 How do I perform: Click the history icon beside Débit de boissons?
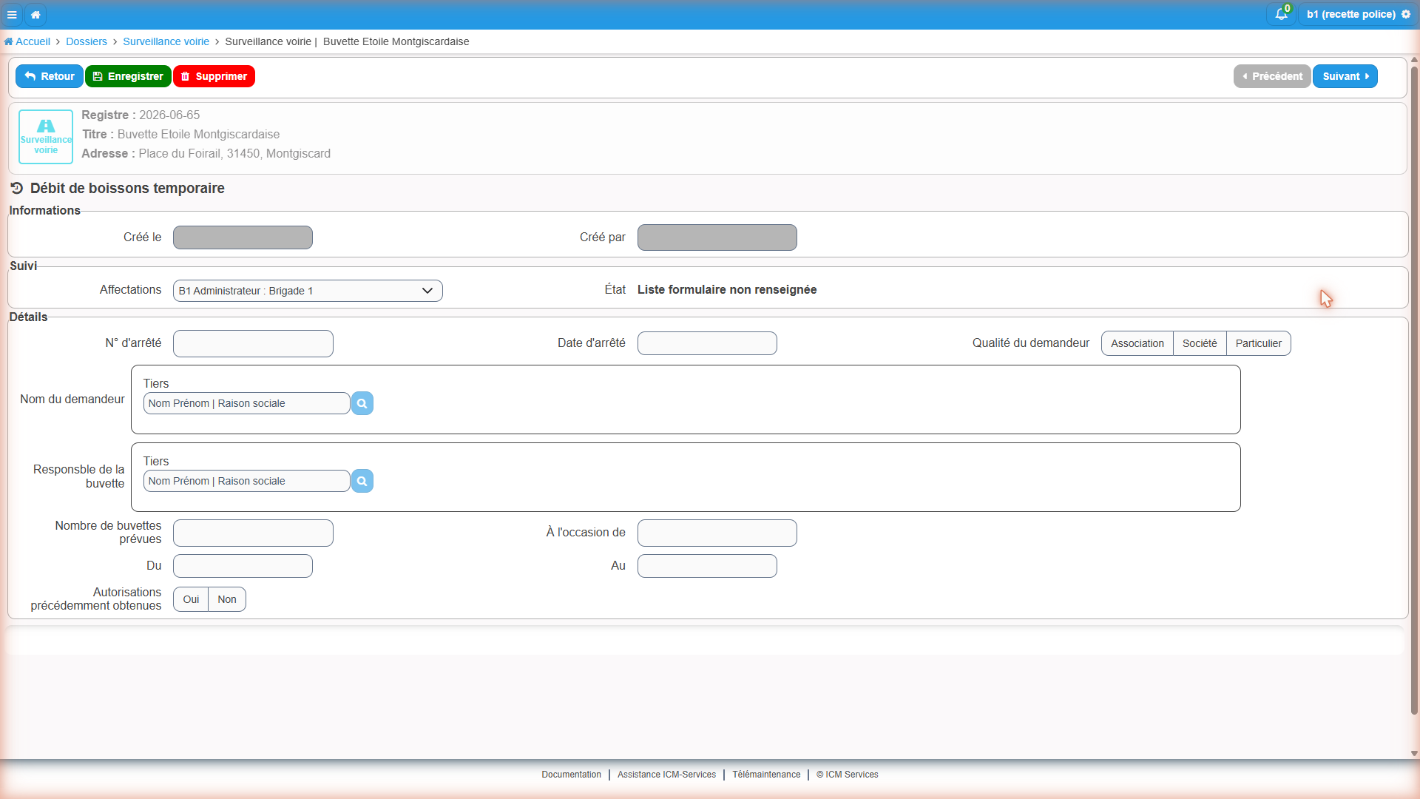pyautogui.click(x=17, y=188)
